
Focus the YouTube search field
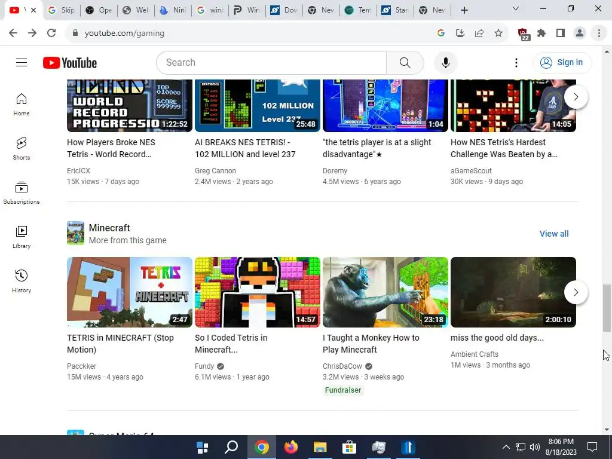(x=271, y=62)
